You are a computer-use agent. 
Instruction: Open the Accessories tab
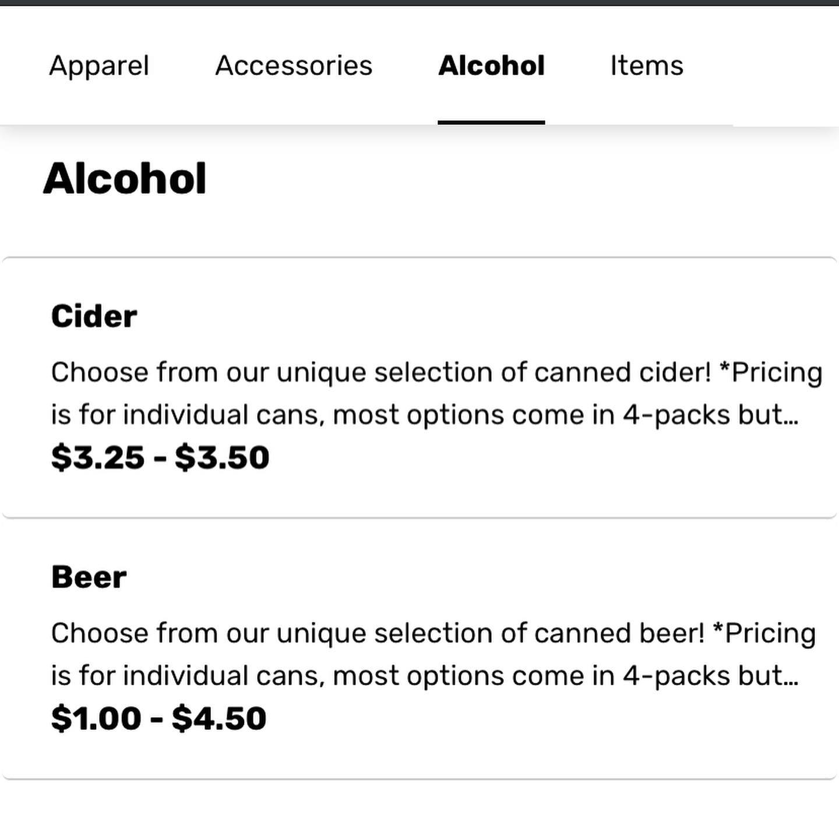point(294,65)
